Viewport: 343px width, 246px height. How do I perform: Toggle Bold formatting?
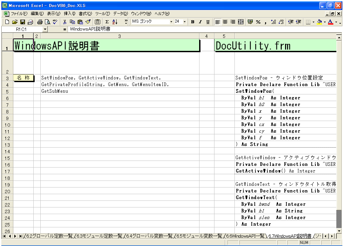[192, 22]
